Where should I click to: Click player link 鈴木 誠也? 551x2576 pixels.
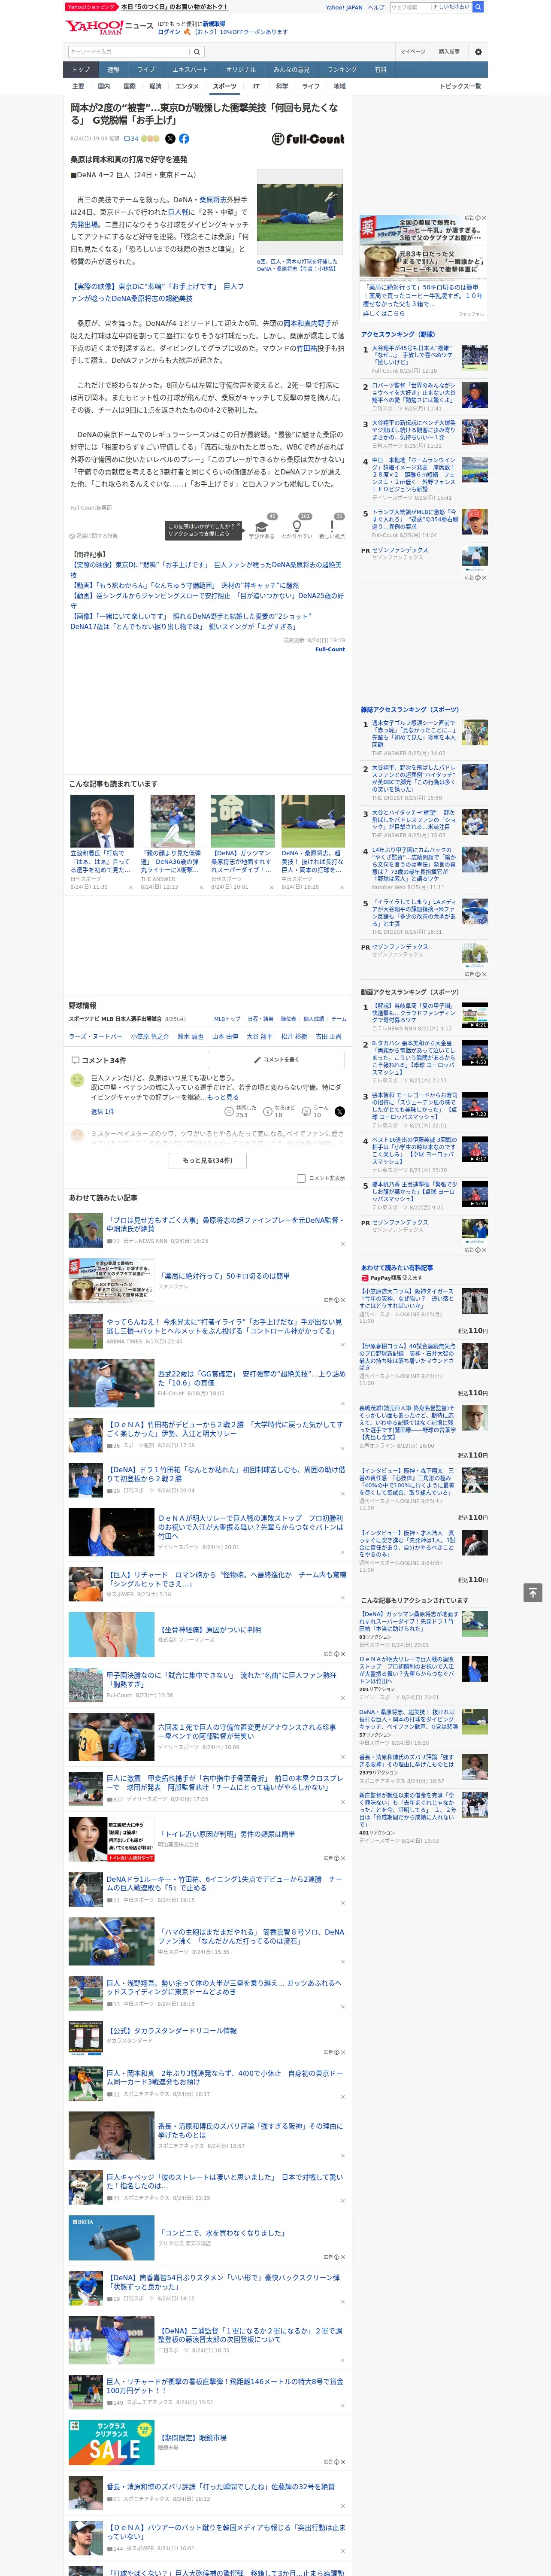coord(190,1037)
